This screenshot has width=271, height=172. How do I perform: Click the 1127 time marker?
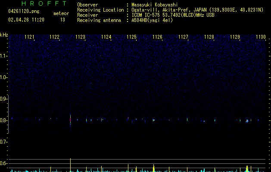pos(183,37)
